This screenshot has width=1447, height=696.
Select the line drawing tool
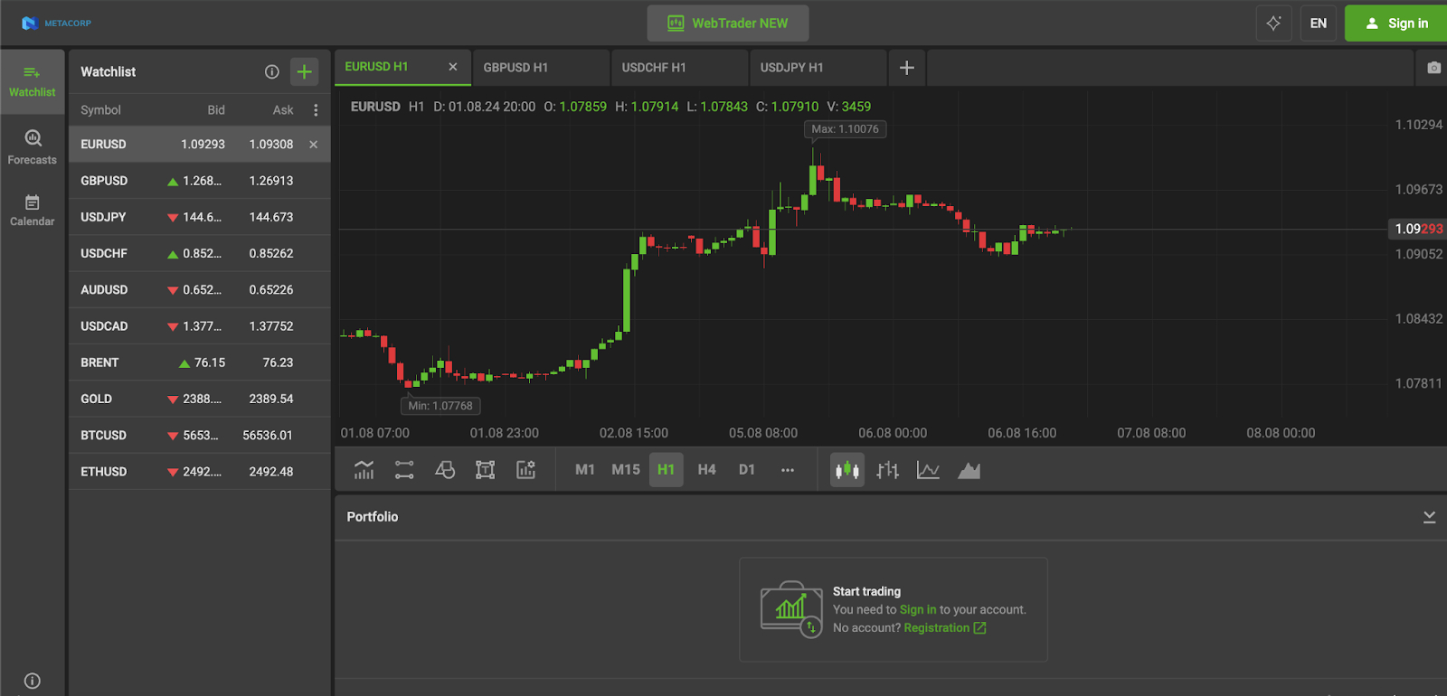click(x=404, y=470)
